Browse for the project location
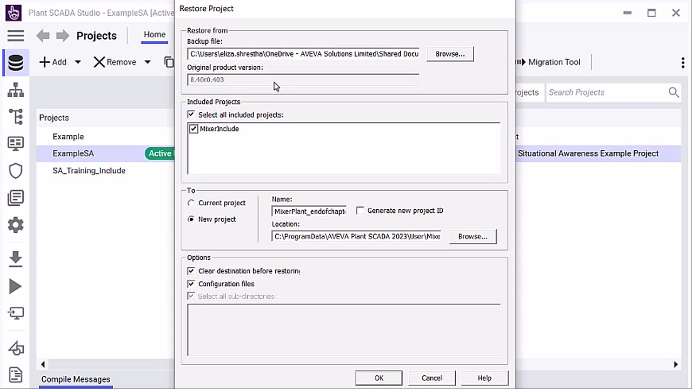This screenshot has height=389, width=692. (473, 237)
